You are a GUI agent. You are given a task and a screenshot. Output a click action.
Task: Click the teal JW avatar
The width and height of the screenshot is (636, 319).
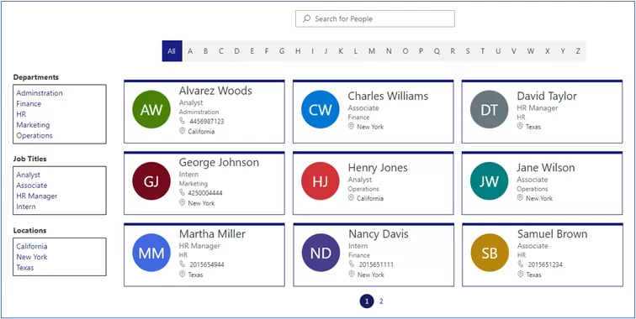click(x=489, y=181)
